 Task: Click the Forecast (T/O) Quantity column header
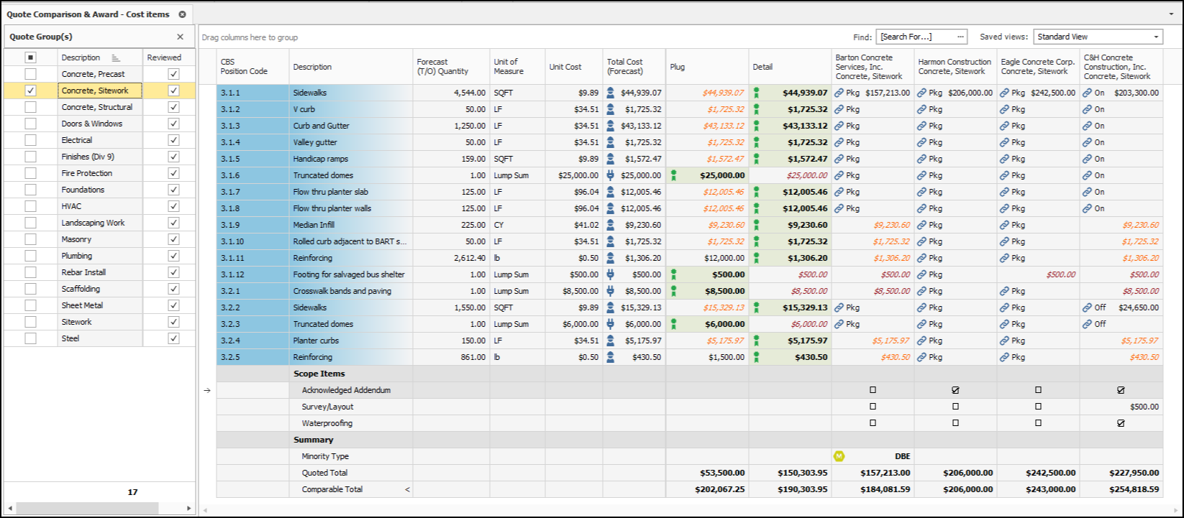click(451, 67)
